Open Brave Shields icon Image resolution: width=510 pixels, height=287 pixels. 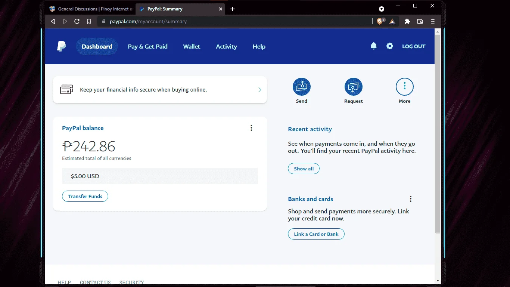click(x=380, y=21)
